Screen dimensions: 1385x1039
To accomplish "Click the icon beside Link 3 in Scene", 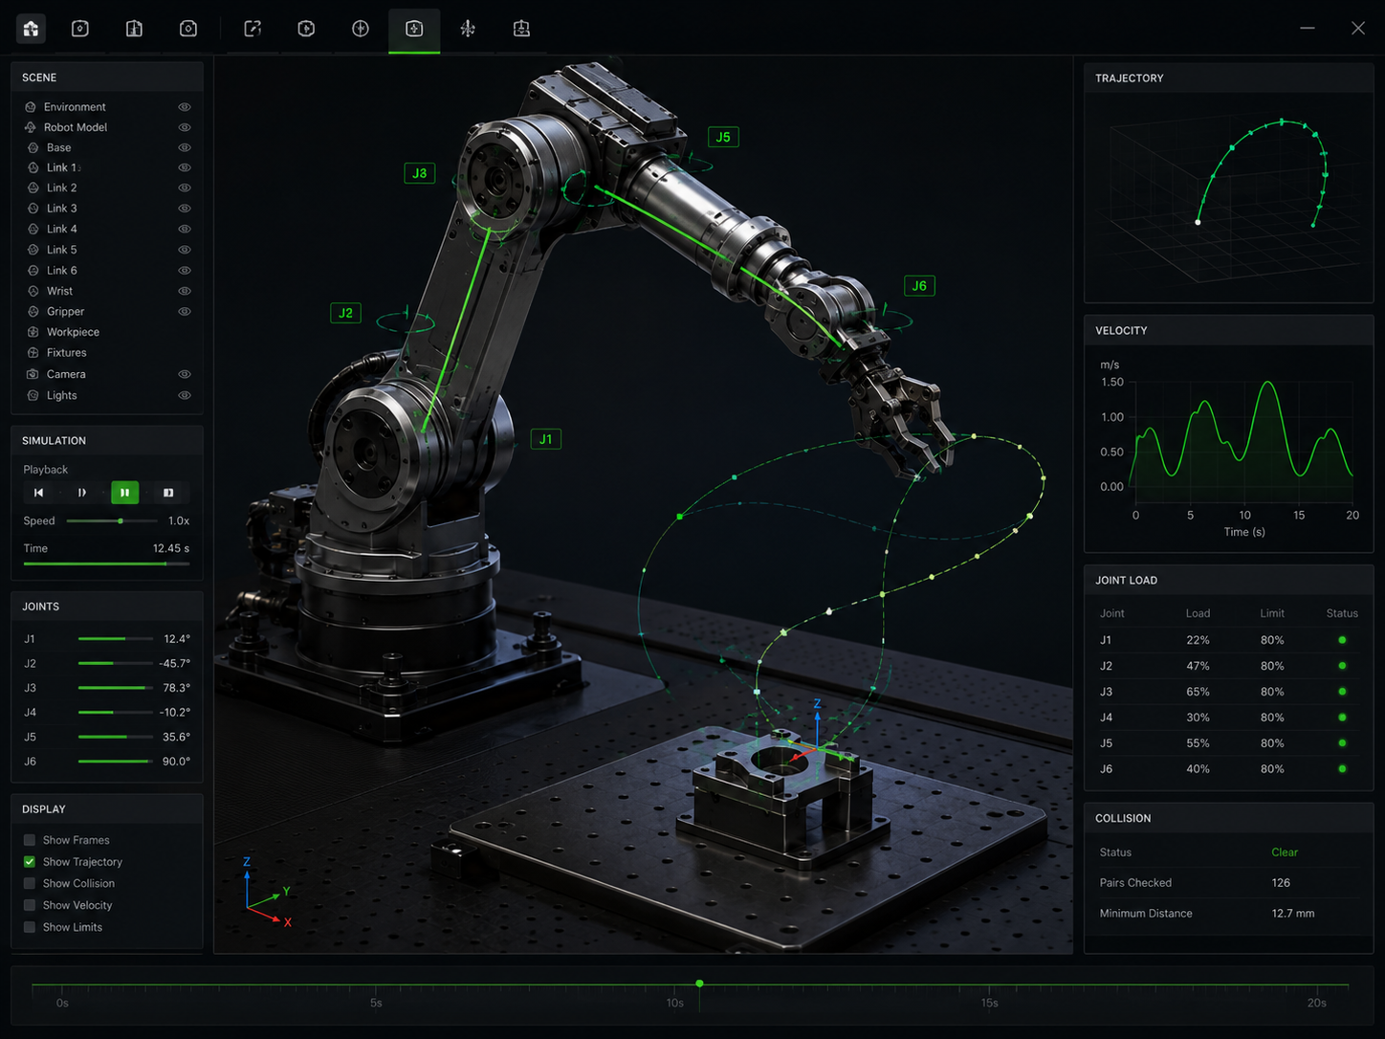I will tap(33, 209).
